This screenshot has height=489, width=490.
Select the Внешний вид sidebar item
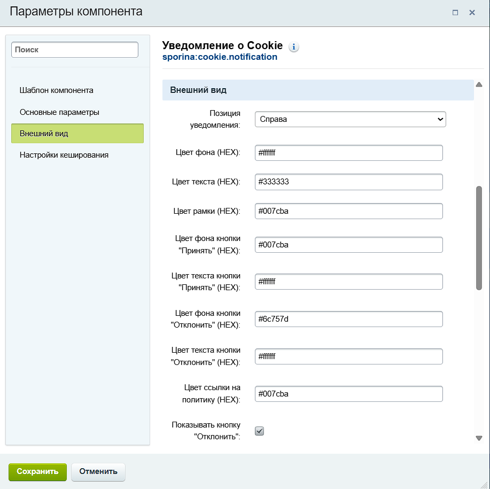pyautogui.click(x=77, y=133)
